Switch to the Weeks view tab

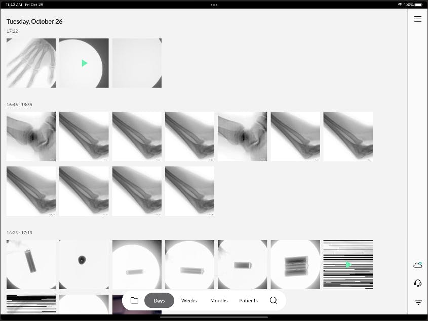189,301
